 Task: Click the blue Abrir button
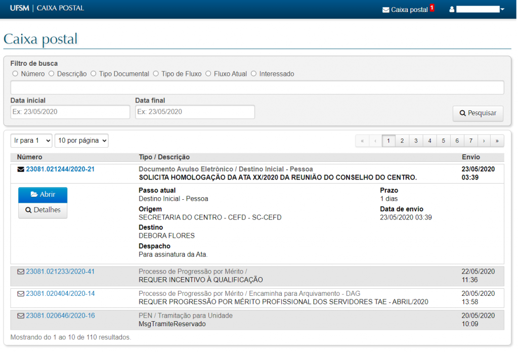coord(43,195)
